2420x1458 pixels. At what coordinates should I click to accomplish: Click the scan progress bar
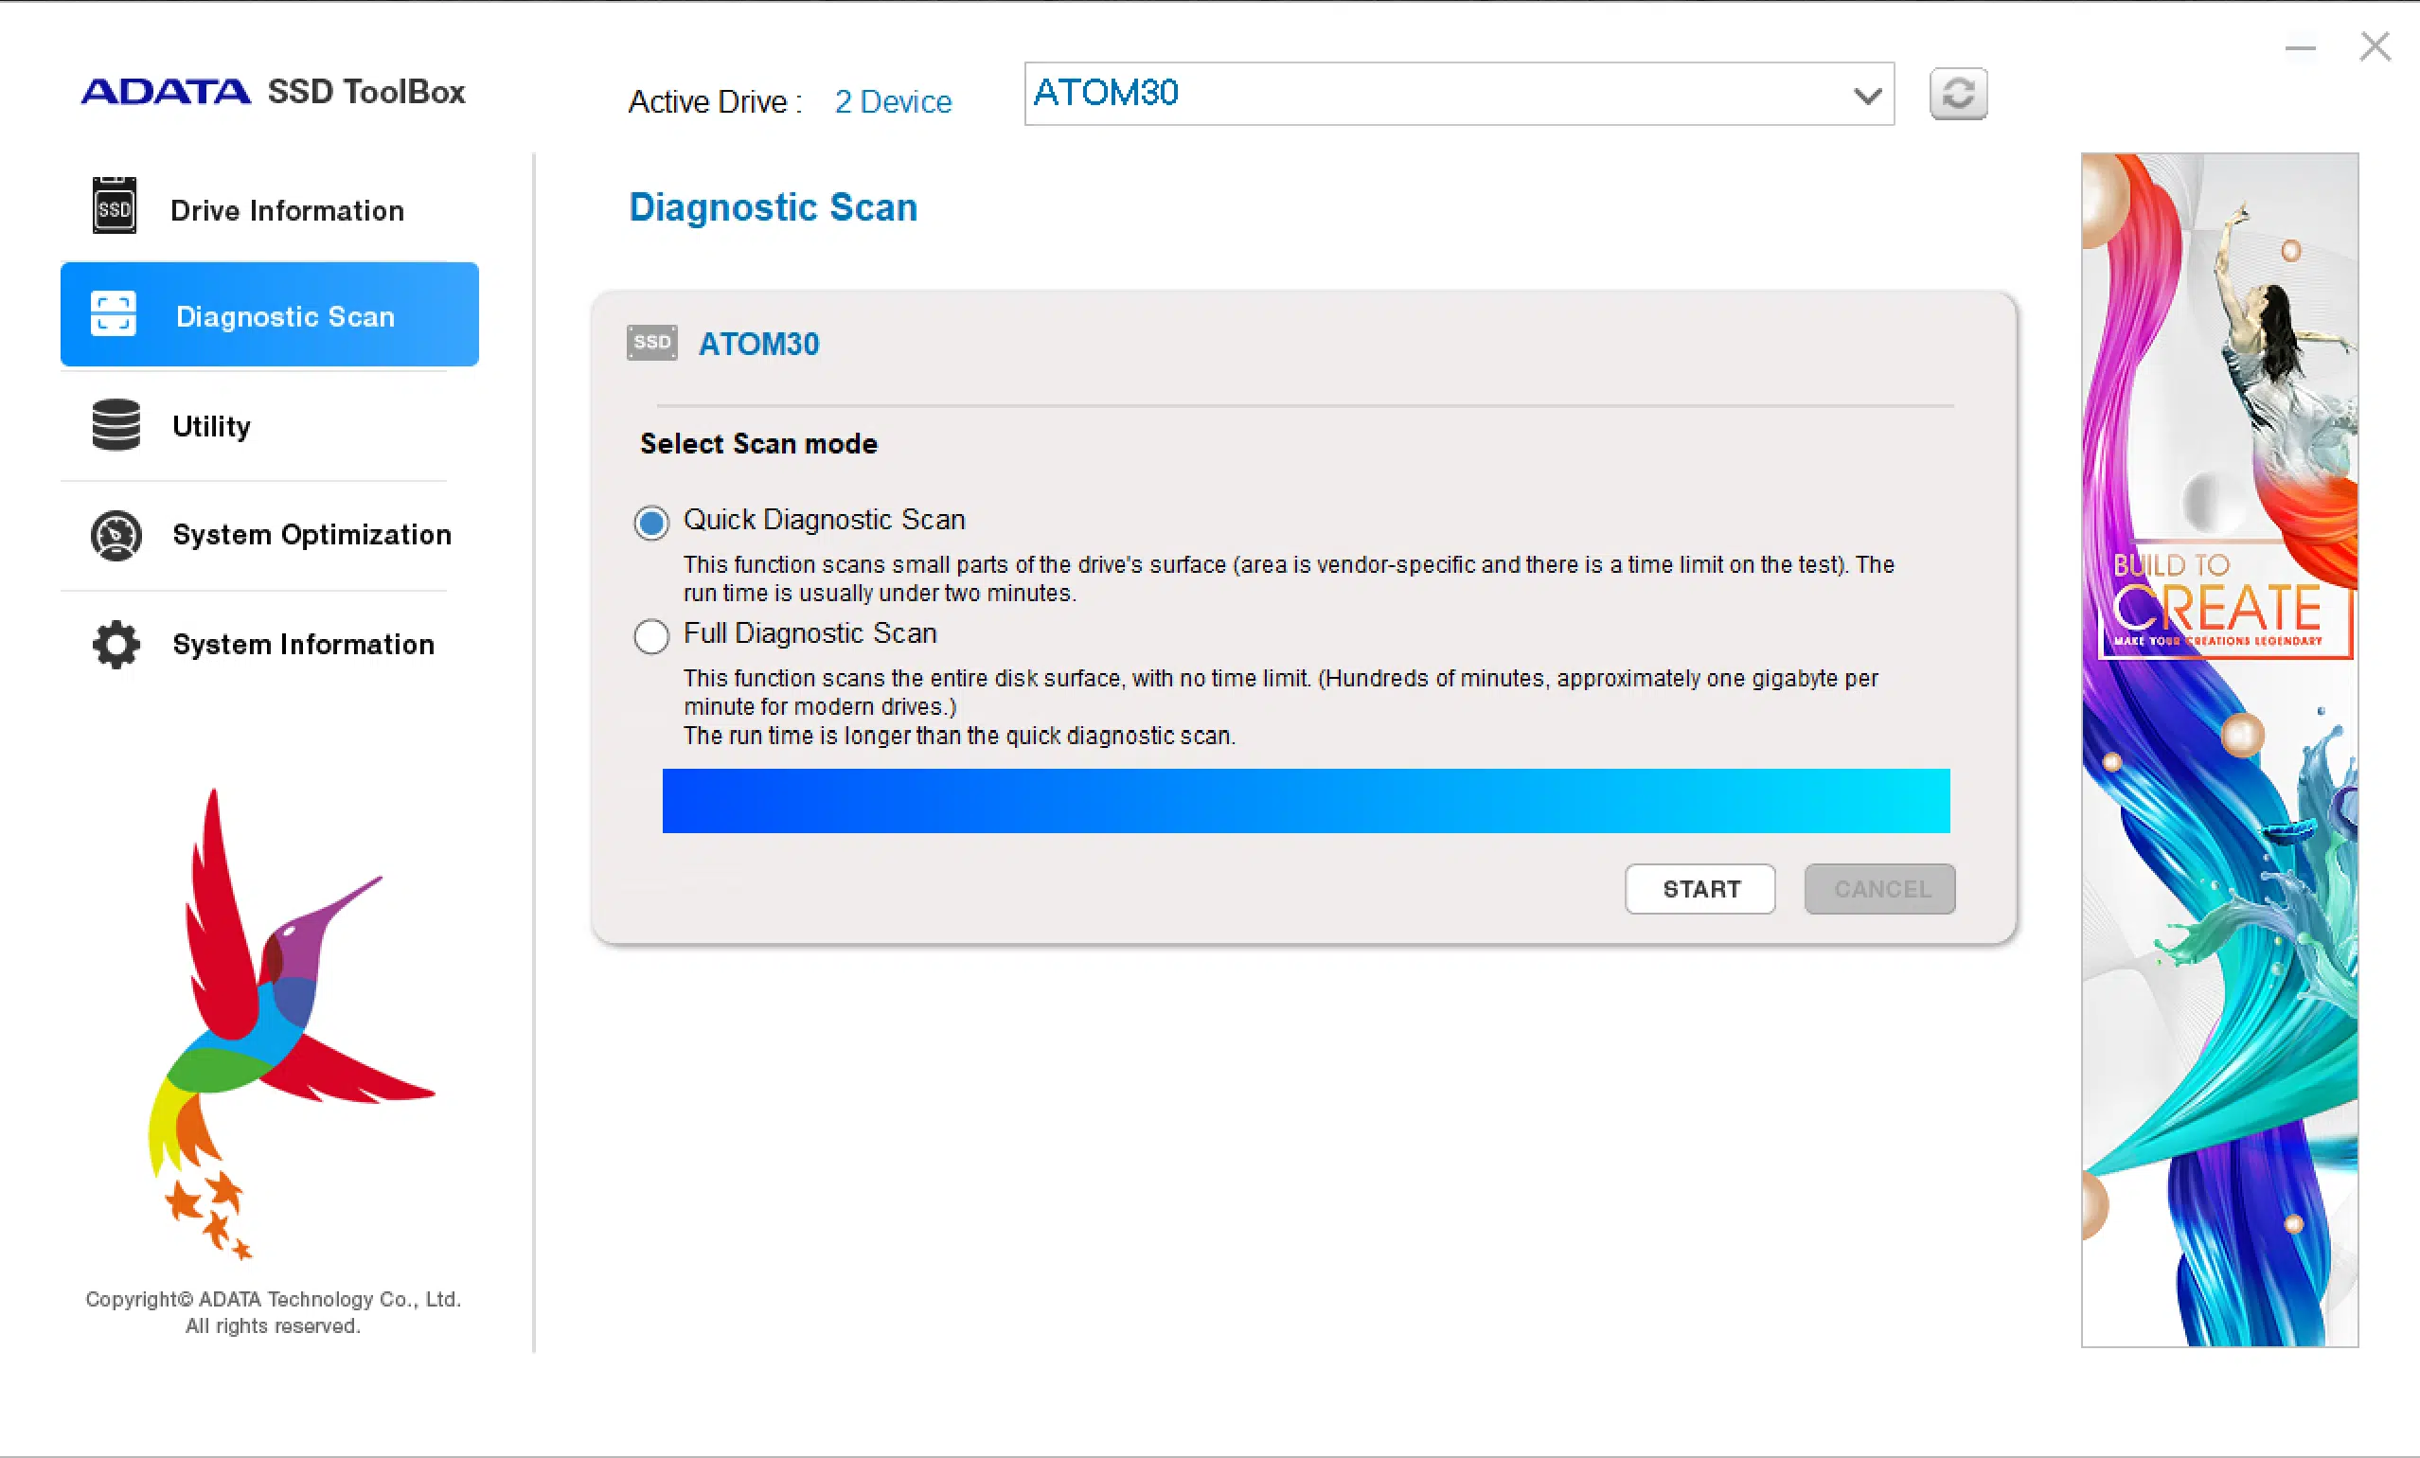pos(1307,800)
